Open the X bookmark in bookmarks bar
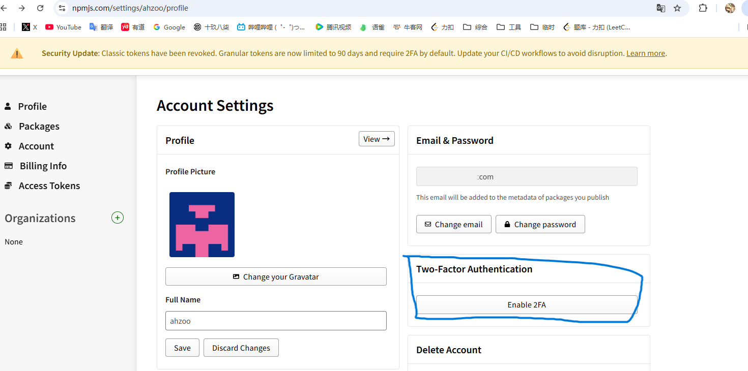Viewport: 748px width, 371px height. pyautogui.click(x=30, y=27)
